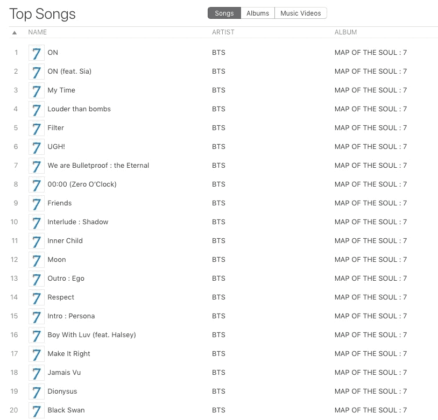Click the album art beside UGH!
Screen dimensions: 438x420
point(36,147)
